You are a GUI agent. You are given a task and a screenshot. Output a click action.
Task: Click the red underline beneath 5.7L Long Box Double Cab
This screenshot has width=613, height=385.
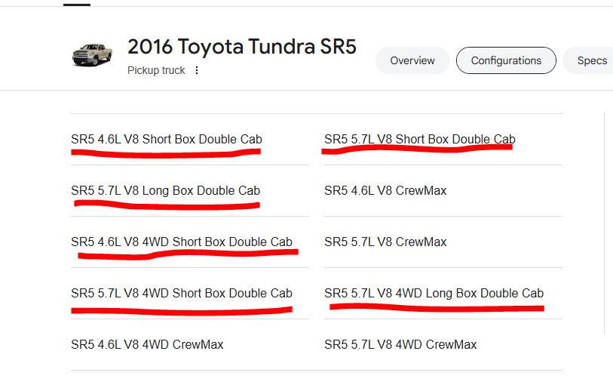(x=167, y=205)
